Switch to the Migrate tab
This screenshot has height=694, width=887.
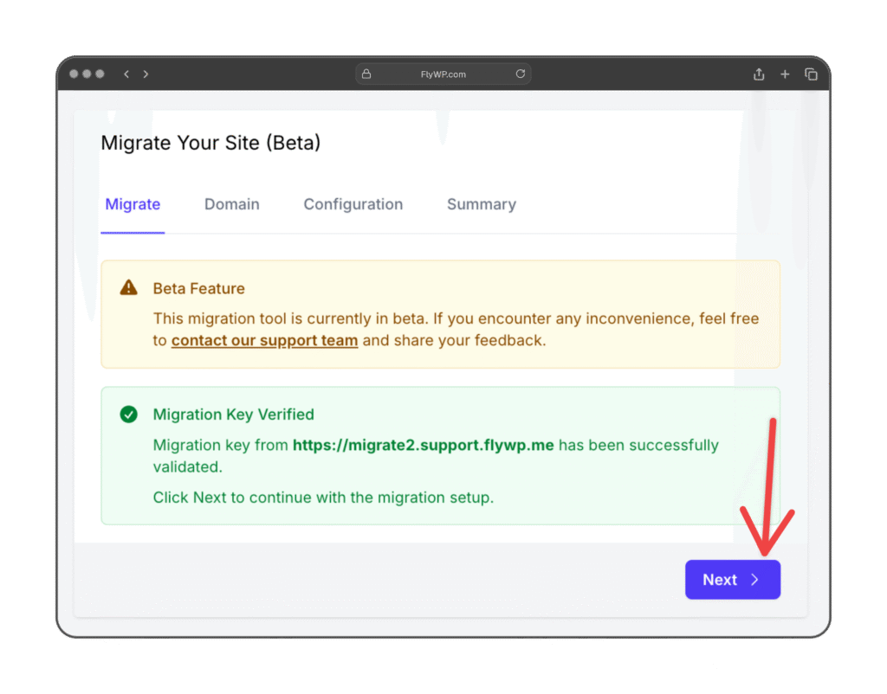(133, 204)
